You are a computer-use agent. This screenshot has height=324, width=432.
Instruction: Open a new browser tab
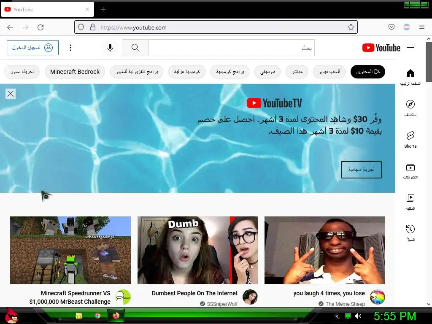click(x=103, y=10)
